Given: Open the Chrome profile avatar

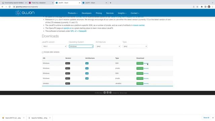Looking at the screenshot, I should tap(209, 7).
